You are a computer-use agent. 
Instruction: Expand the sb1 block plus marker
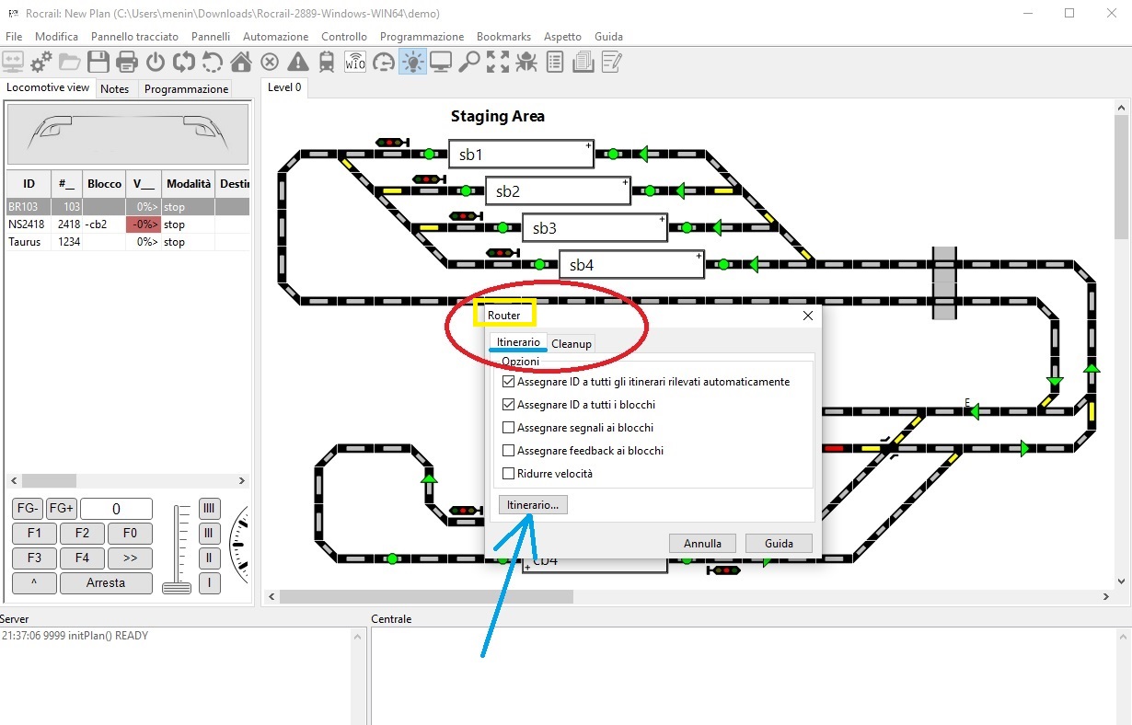pos(588,145)
